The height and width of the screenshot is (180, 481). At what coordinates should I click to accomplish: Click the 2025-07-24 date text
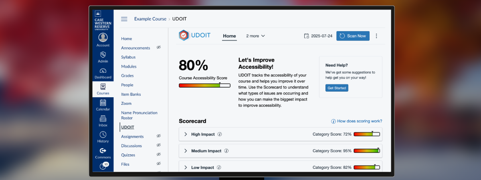tap(322, 36)
